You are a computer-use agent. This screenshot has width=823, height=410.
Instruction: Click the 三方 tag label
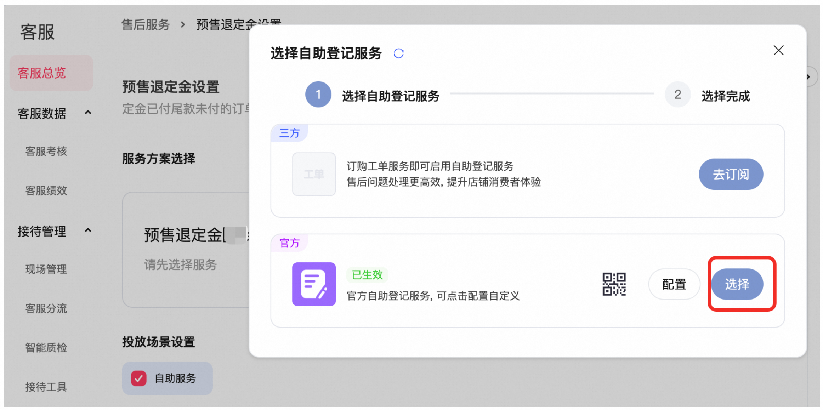[x=289, y=133]
